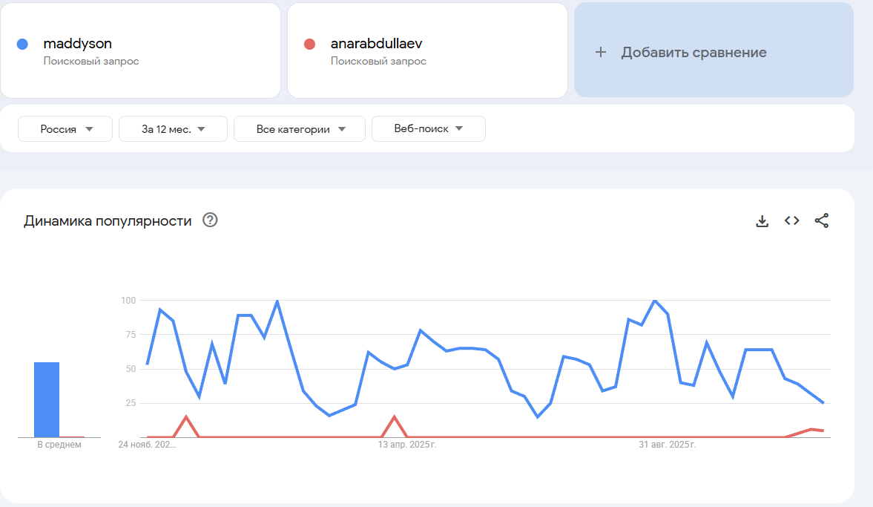The width and height of the screenshot is (873, 507).
Task: Click the 13 апр. 2025 г. axis label
Action: [407, 445]
